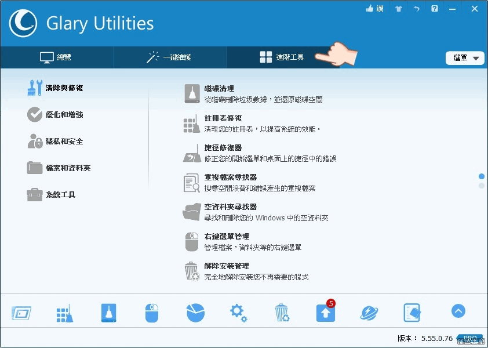Open 右鍵選單管理 tool link

(x=227, y=237)
